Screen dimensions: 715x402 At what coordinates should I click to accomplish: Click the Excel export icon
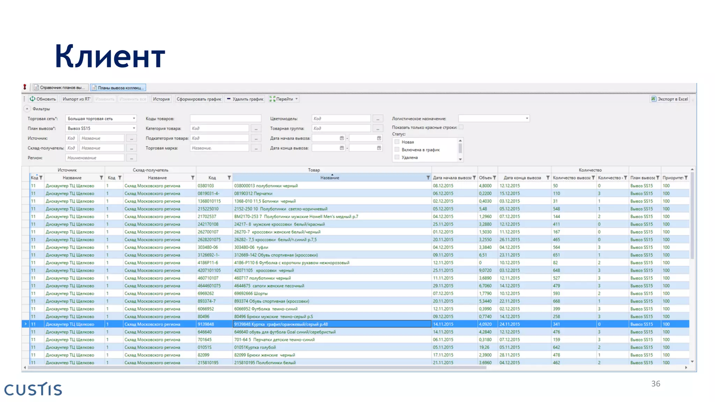tap(654, 99)
